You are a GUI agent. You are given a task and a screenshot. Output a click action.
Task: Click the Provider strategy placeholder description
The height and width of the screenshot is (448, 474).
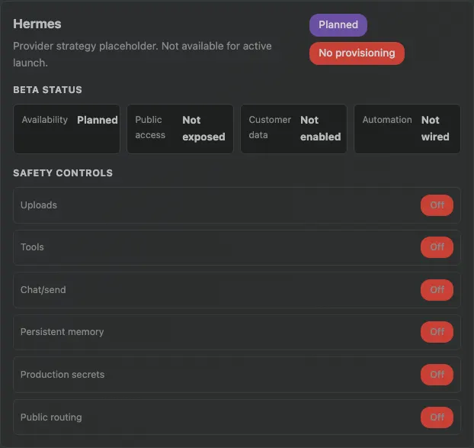142,54
